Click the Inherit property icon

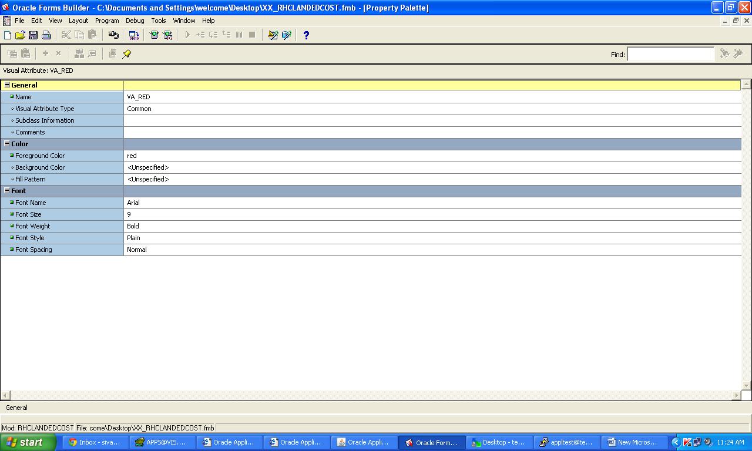point(92,53)
